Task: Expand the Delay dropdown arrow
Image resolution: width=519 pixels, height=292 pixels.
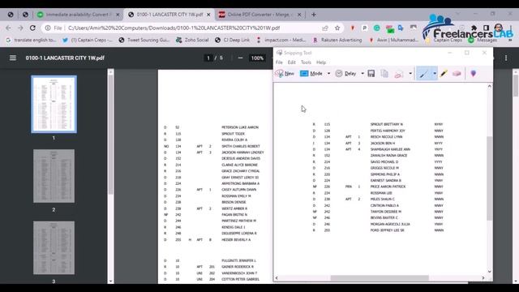Action: (362, 74)
